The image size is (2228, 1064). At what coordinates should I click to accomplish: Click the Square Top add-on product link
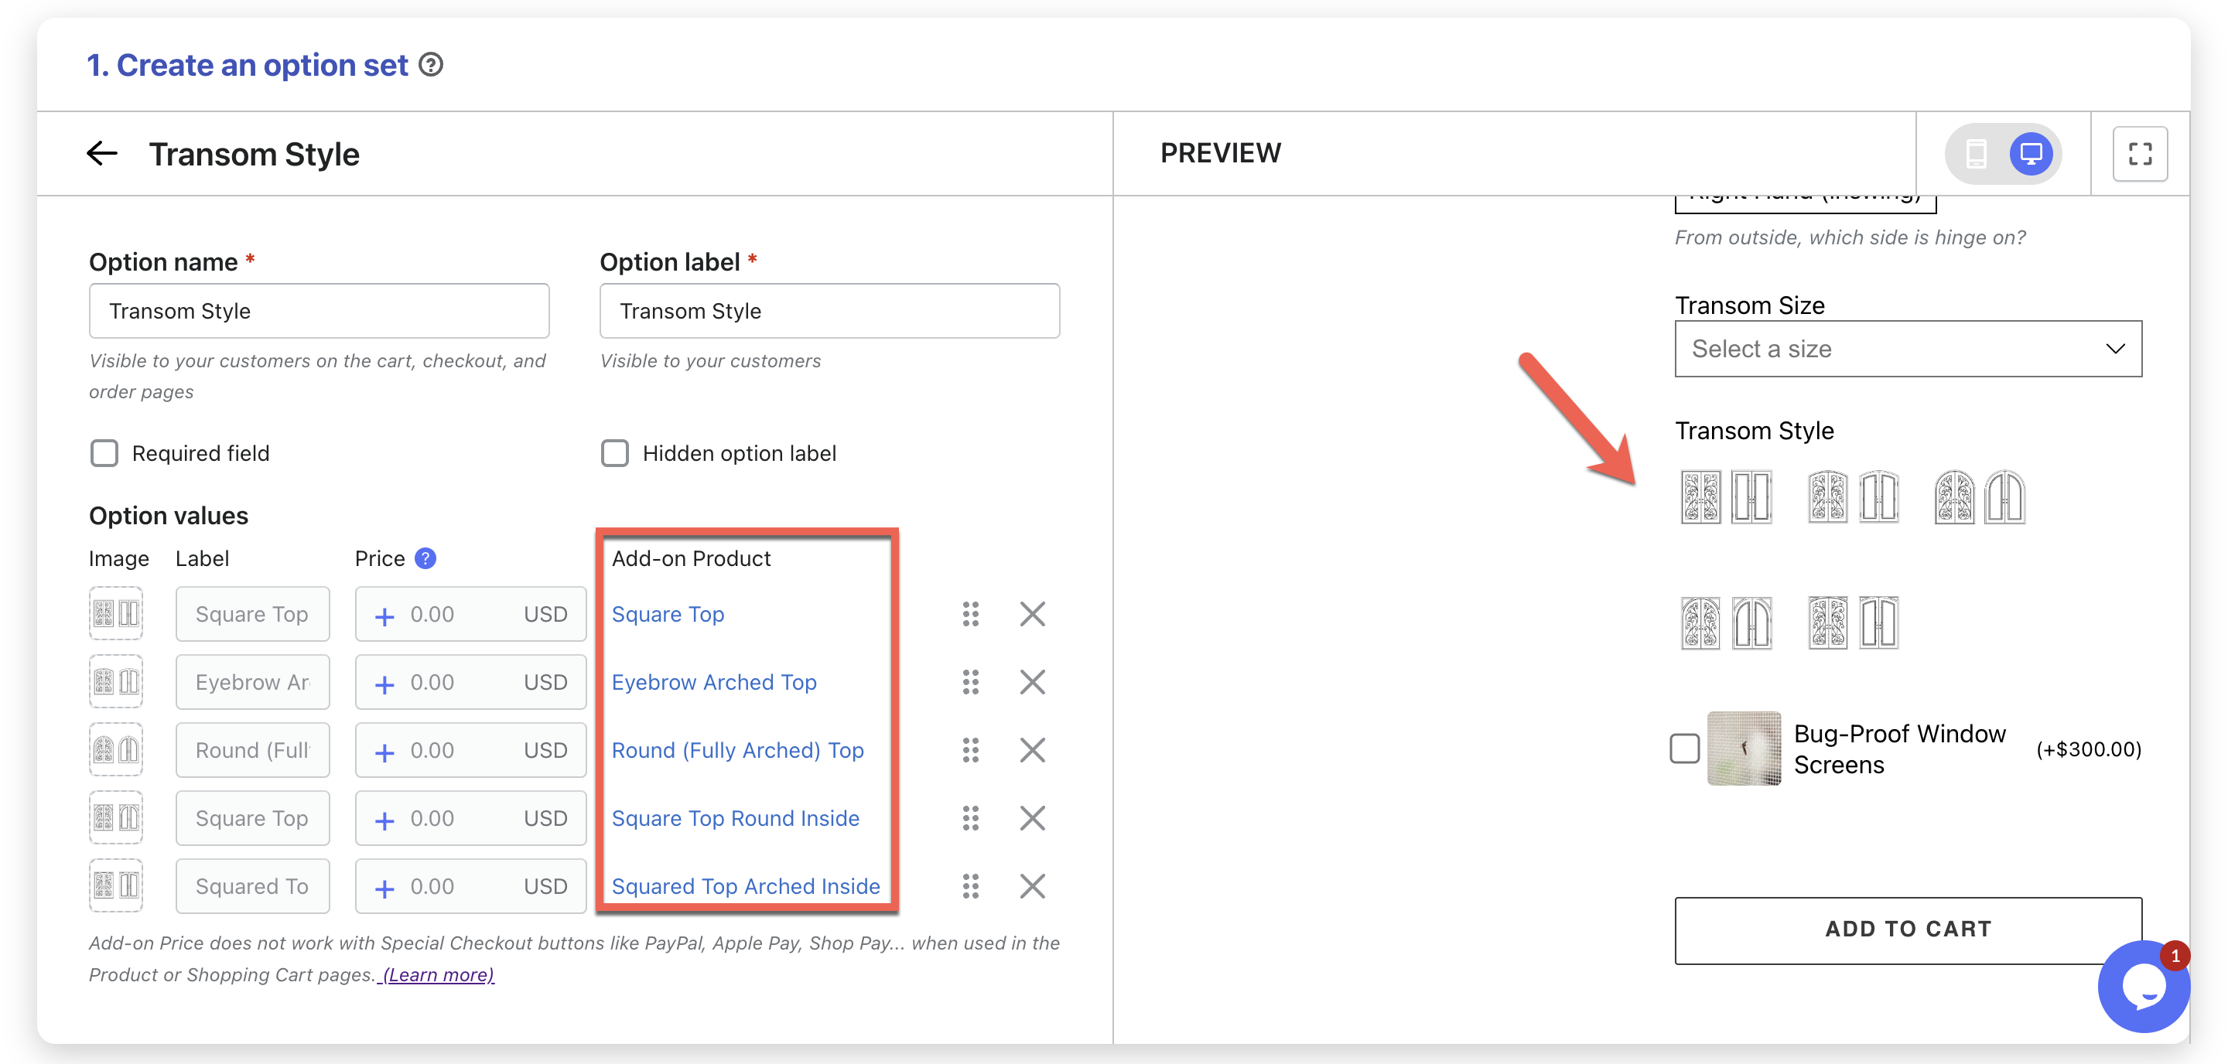point(668,615)
